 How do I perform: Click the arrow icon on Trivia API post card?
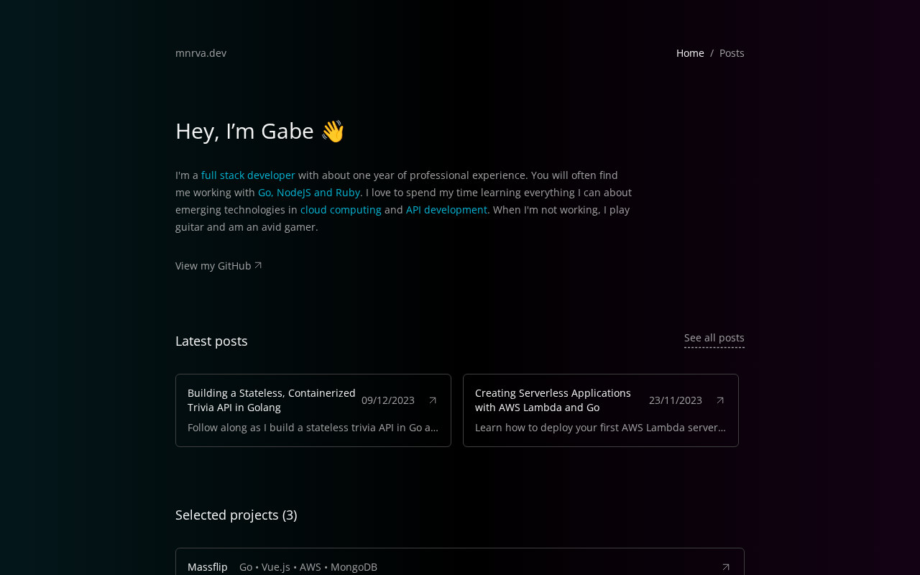433,400
